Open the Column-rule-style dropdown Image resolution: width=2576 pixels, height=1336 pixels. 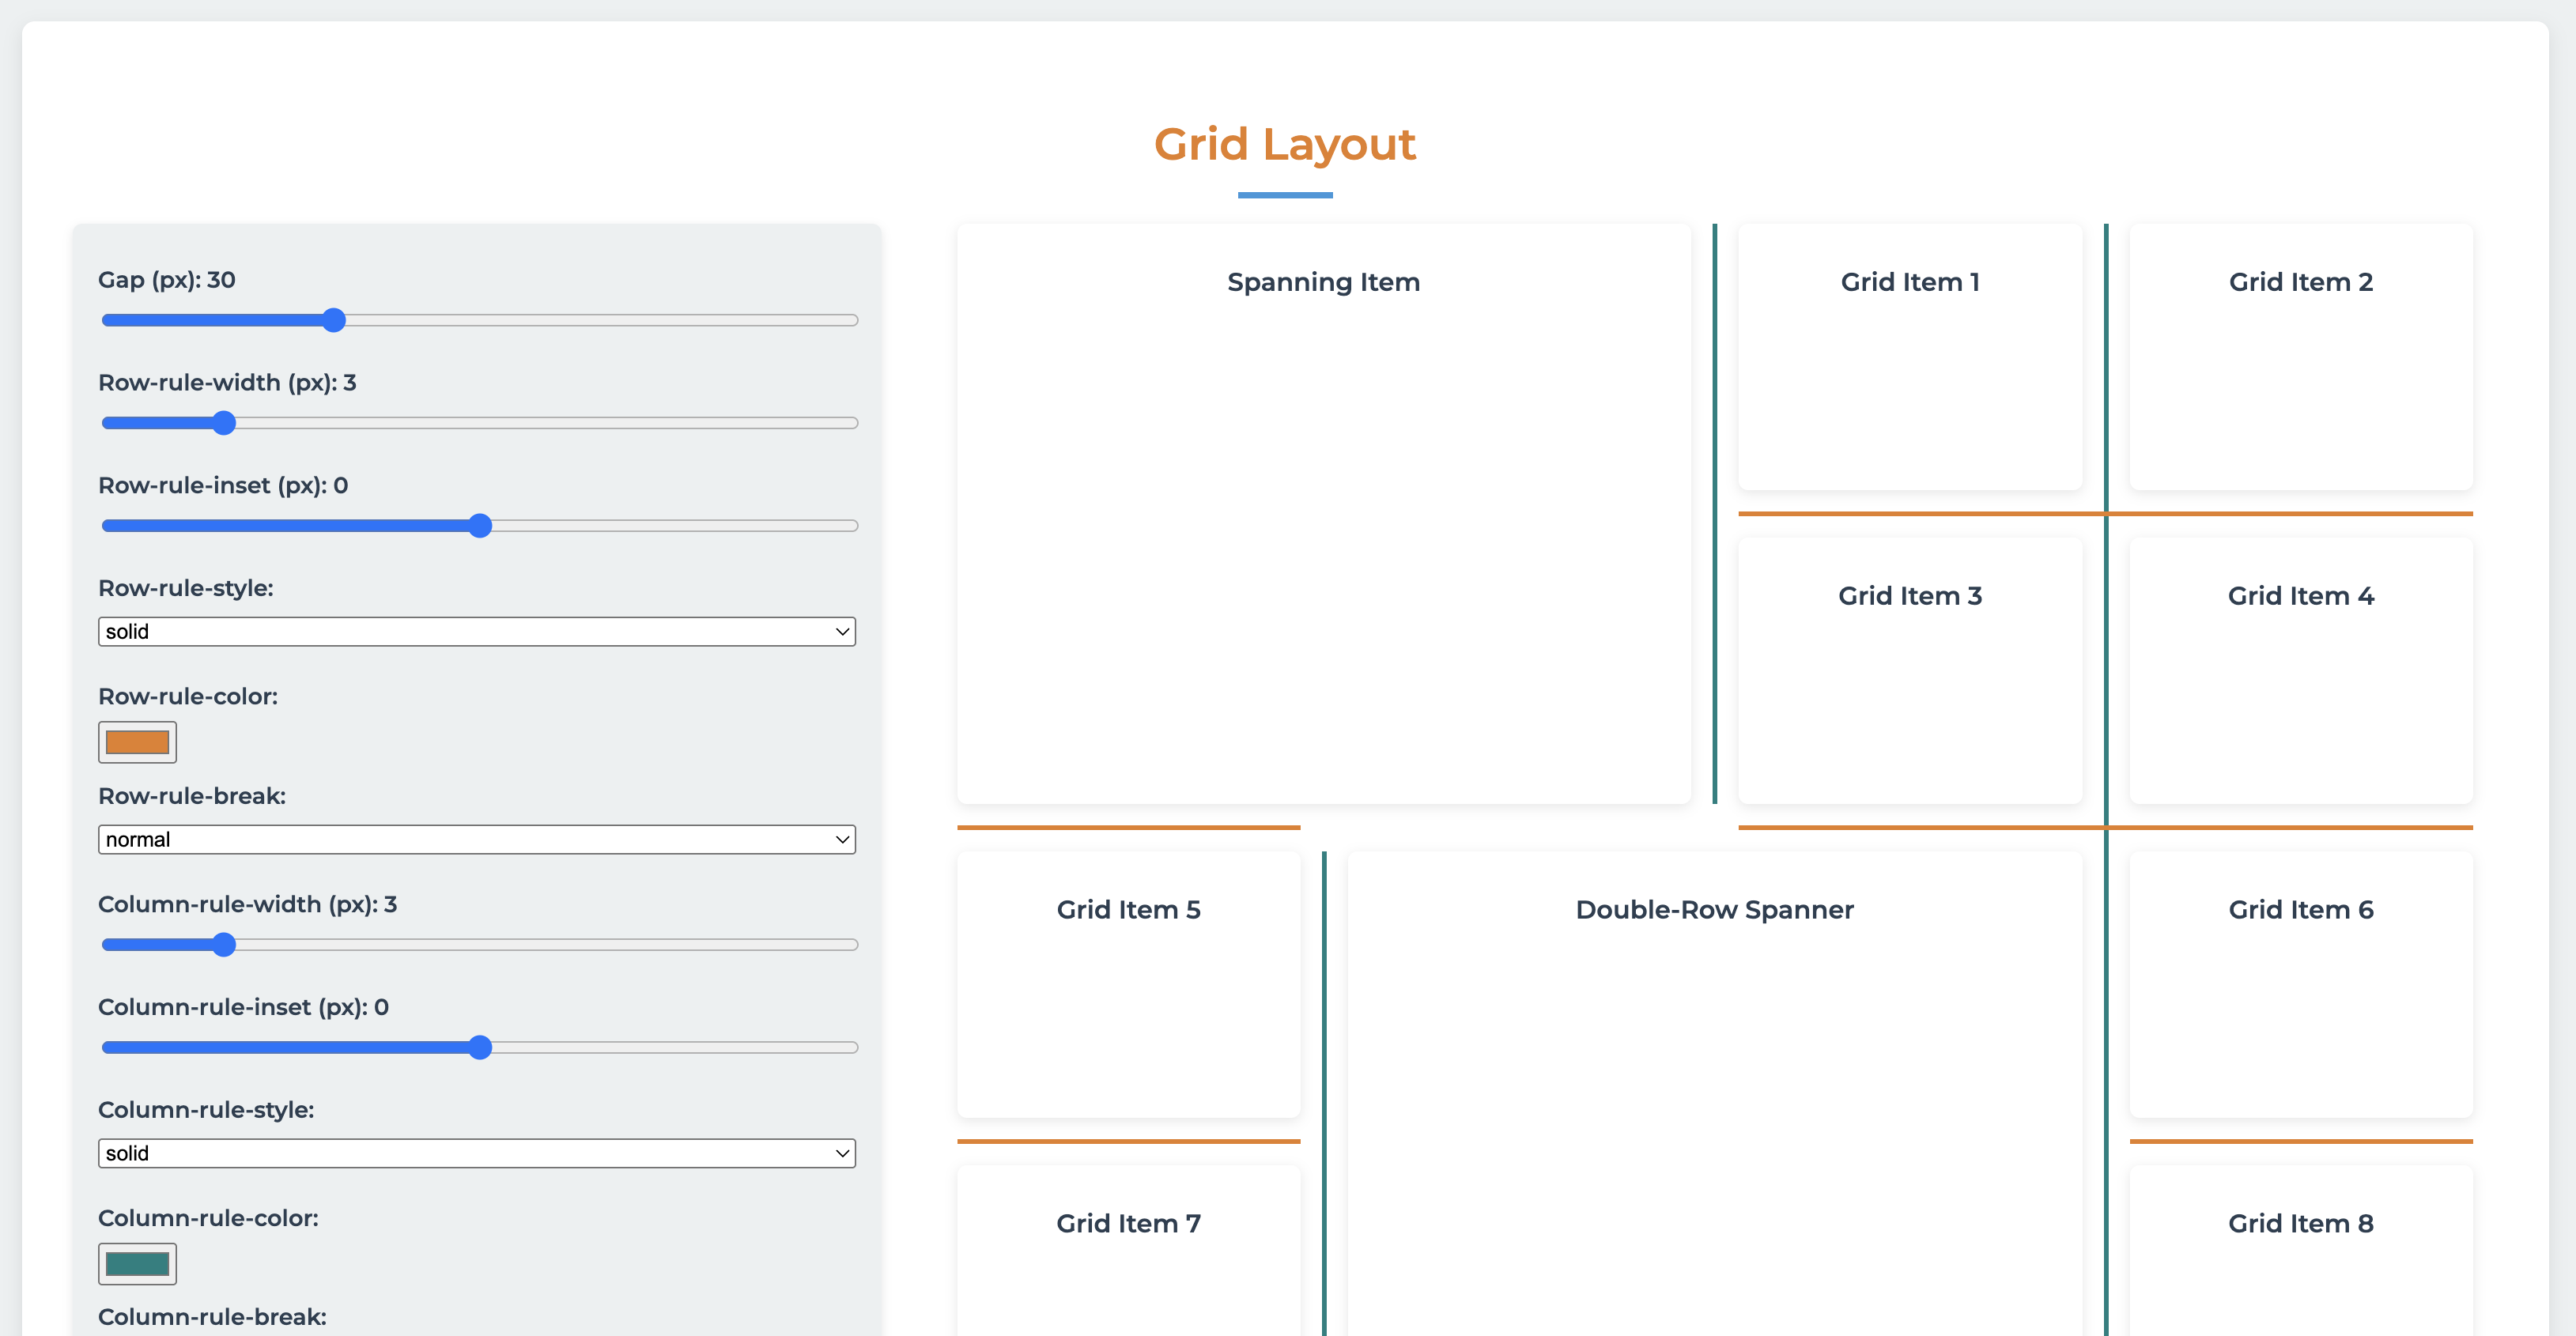point(477,1154)
